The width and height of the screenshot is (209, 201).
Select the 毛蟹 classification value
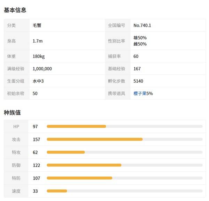(x=37, y=25)
